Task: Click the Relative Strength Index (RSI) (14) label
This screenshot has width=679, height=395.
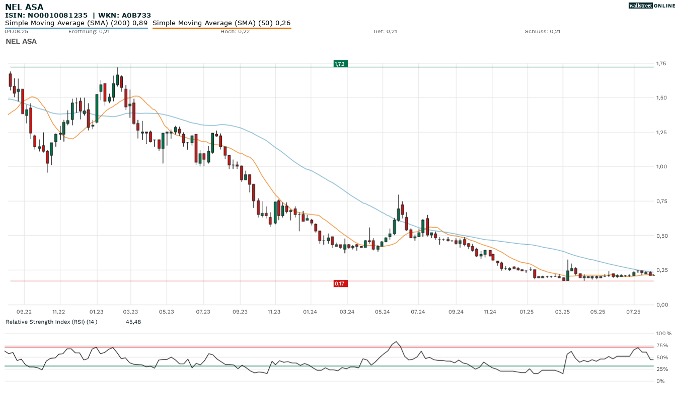Action: [51, 322]
